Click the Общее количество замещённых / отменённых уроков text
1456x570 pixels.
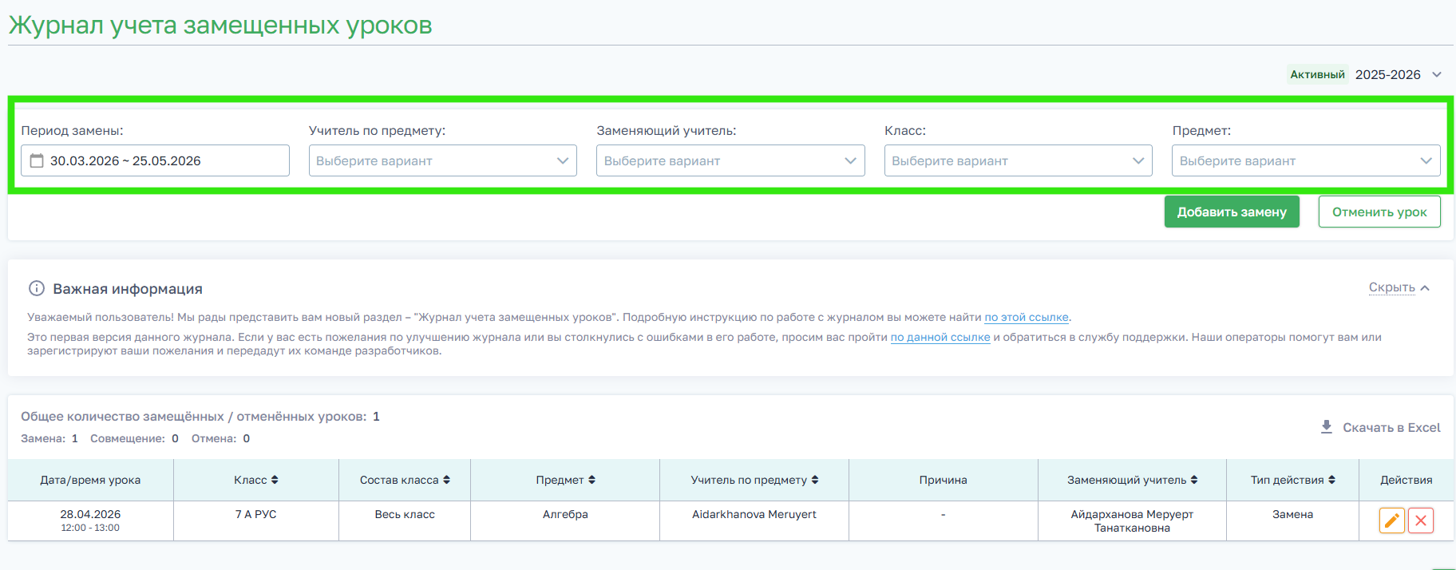[x=194, y=416]
